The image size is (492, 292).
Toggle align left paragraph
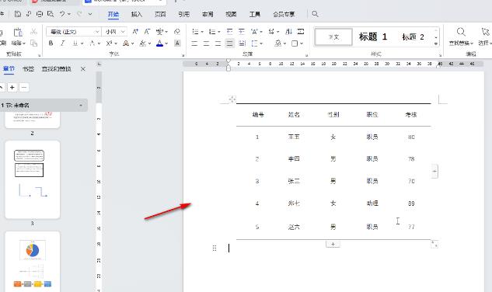[194, 43]
